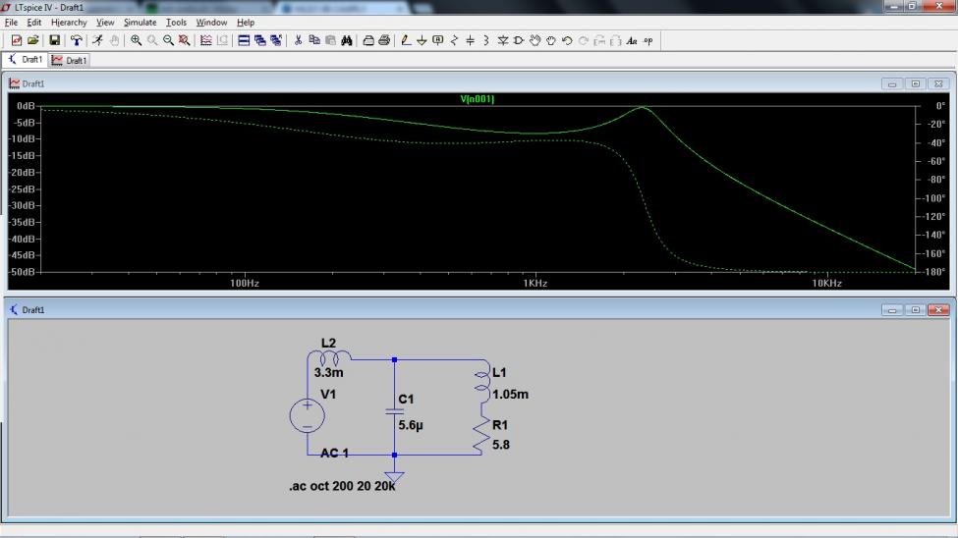Place a Diode from toolbar

[503, 41]
